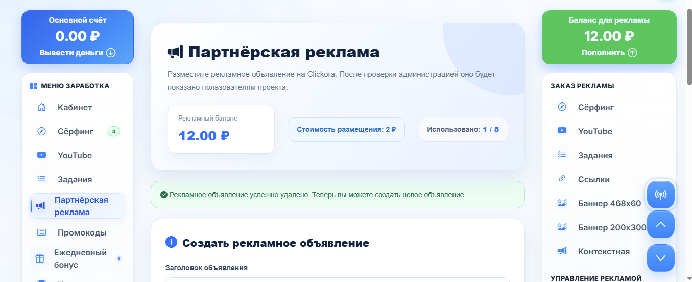The height and width of the screenshot is (282, 692).
Task: Click the gift icon beside Ежедневный бонус
Action: [40, 258]
